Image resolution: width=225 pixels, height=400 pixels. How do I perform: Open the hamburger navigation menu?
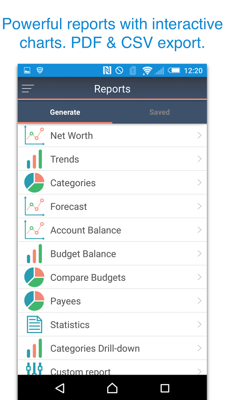point(28,88)
